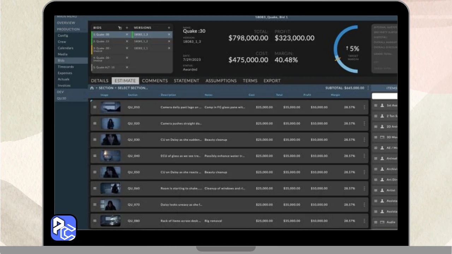
Task: Click the person icon beside the 1st Ass item
Action: pyautogui.click(x=382, y=105)
